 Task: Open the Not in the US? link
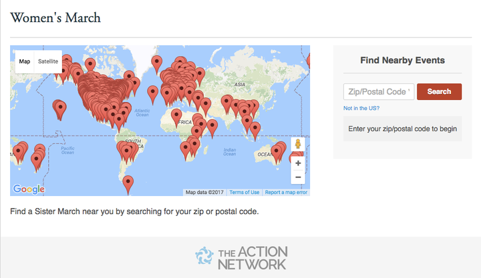(361, 108)
